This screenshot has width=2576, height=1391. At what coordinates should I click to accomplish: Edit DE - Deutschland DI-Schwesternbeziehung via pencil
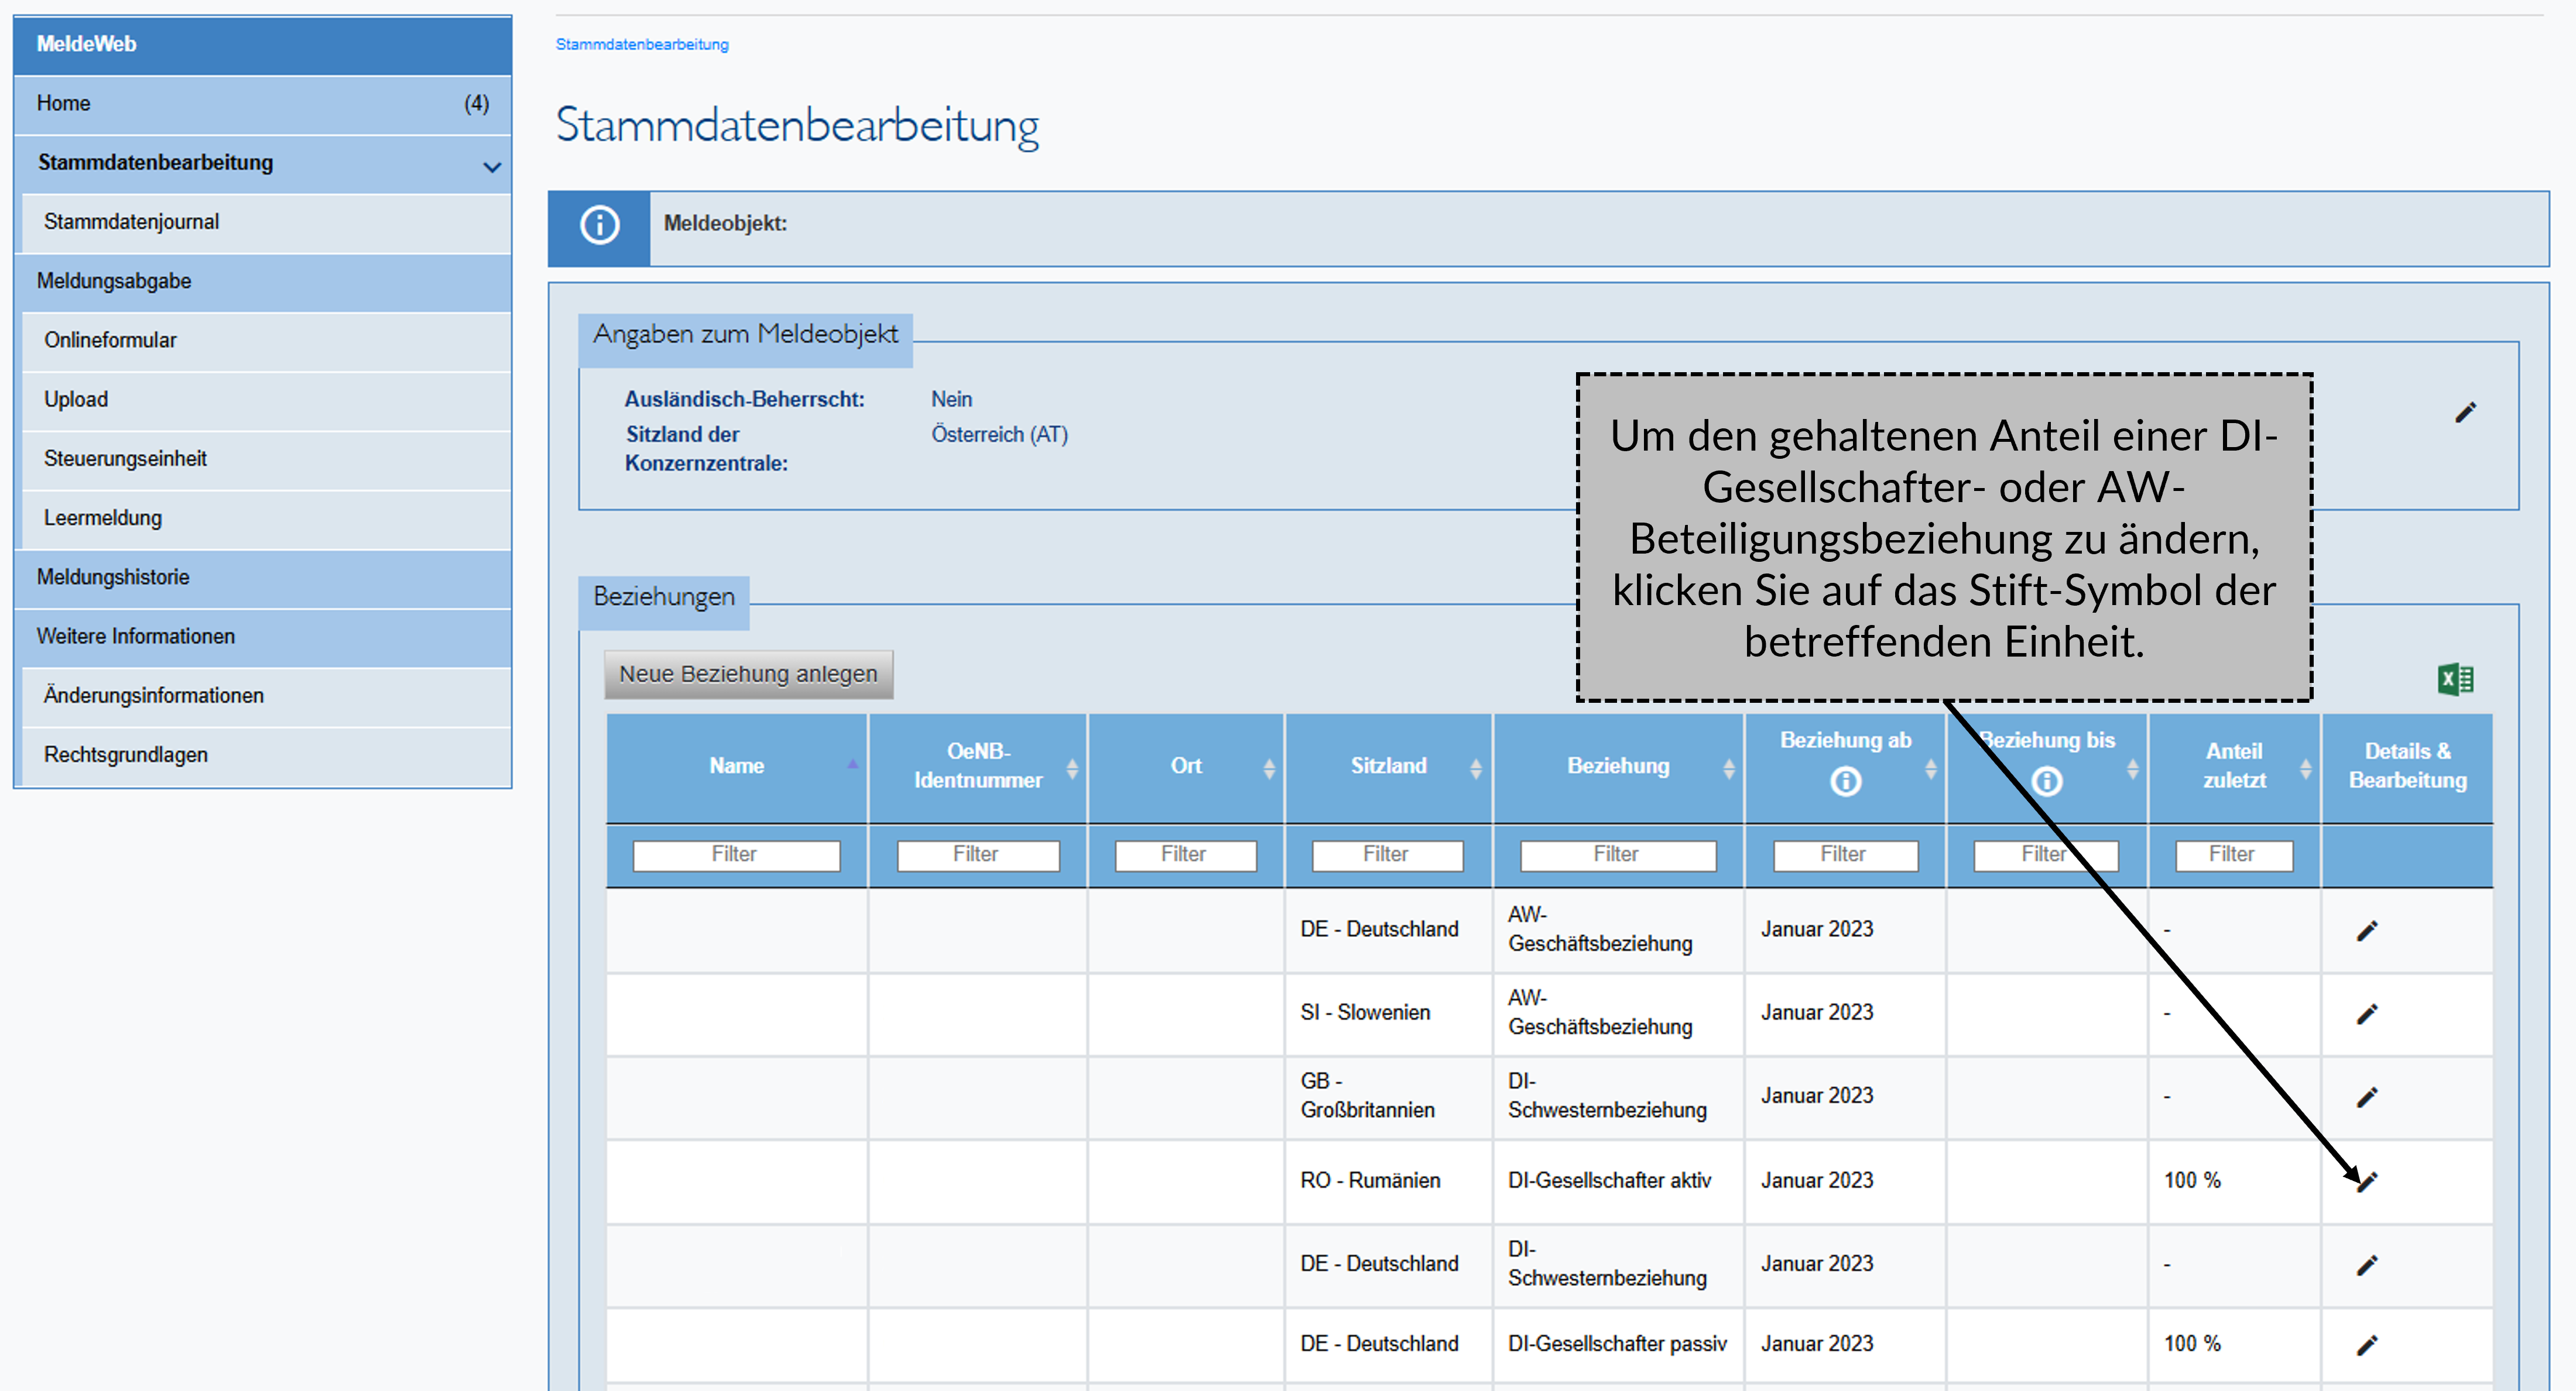[x=2367, y=1264]
